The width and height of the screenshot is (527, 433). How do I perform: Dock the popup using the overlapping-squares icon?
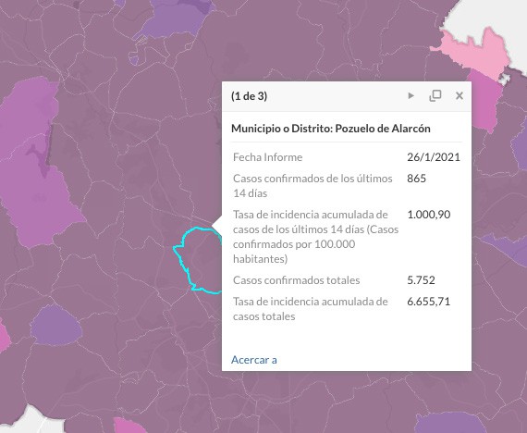pyautogui.click(x=435, y=96)
